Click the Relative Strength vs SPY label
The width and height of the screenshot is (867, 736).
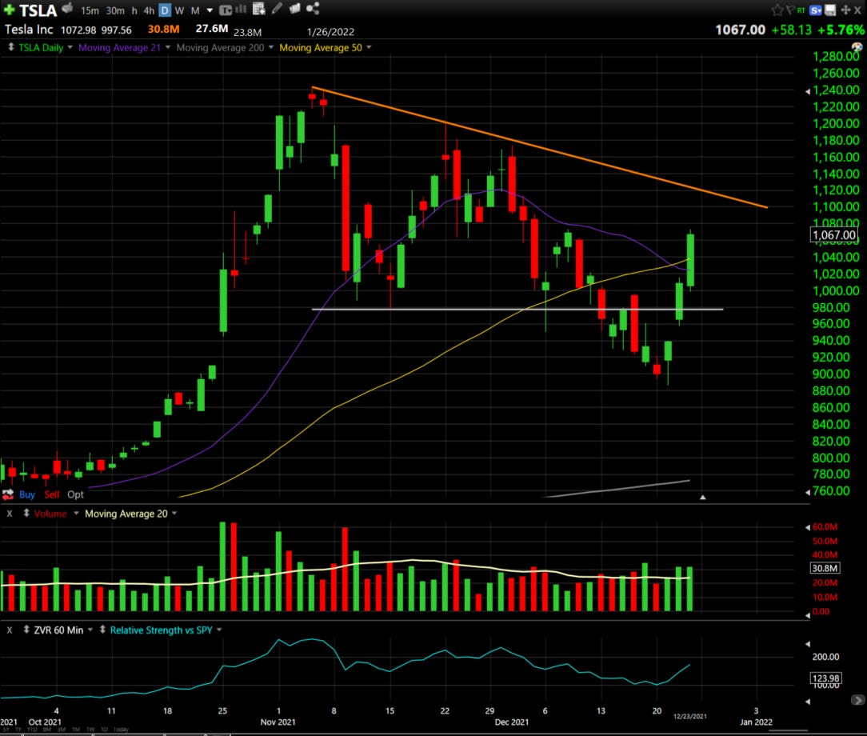(x=161, y=630)
